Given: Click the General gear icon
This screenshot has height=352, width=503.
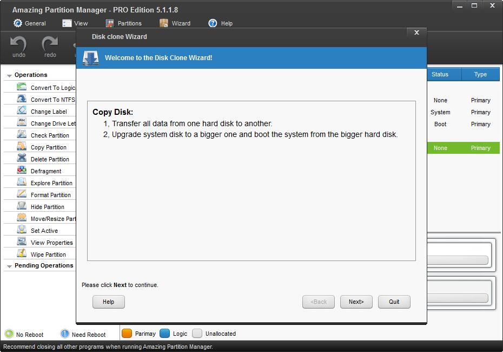Looking at the screenshot, I should (x=18, y=23).
